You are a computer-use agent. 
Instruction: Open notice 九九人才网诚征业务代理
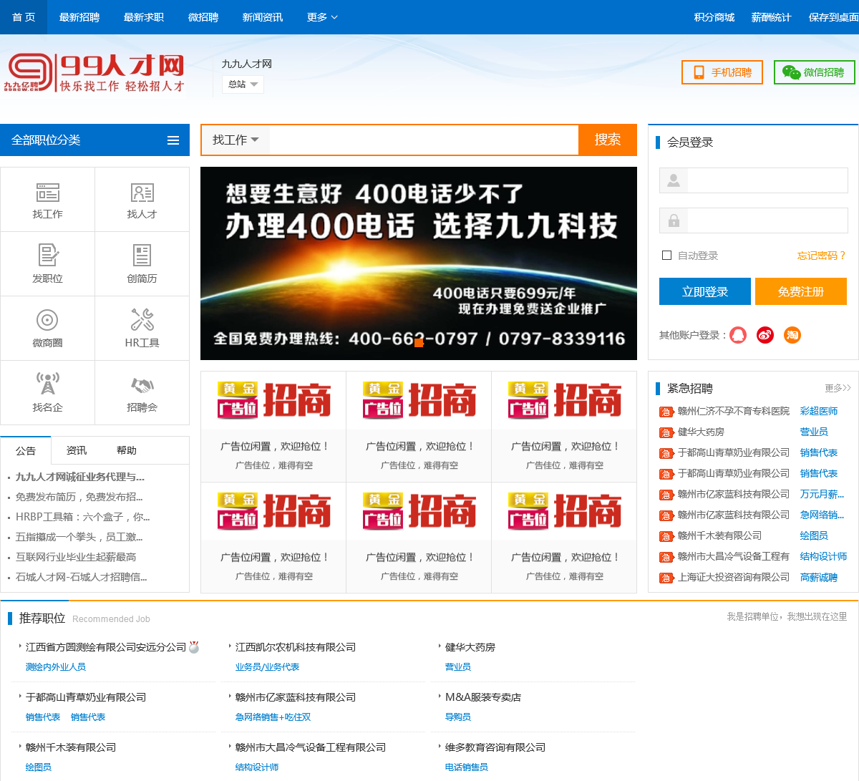click(x=80, y=477)
